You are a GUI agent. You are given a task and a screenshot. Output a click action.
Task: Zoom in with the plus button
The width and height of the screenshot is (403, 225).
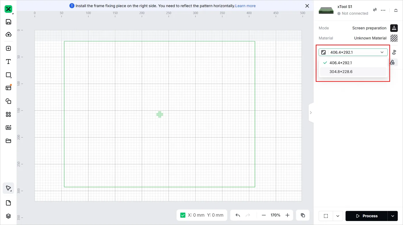(x=287, y=215)
